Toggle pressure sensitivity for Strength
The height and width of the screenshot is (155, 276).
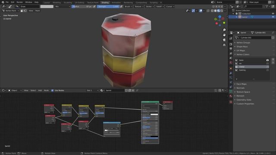point(121,6)
